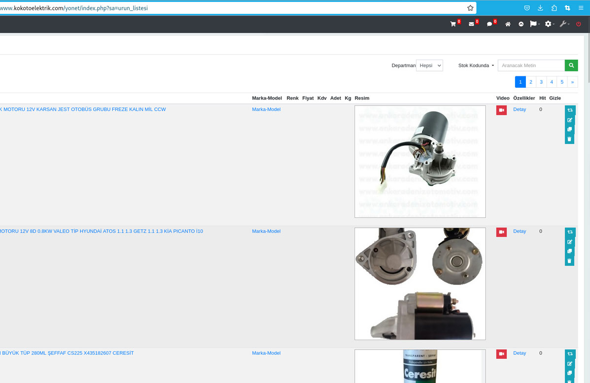Open the speech bubble comments icon
Image resolution: width=590 pixels, height=383 pixels.
coord(490,24)
